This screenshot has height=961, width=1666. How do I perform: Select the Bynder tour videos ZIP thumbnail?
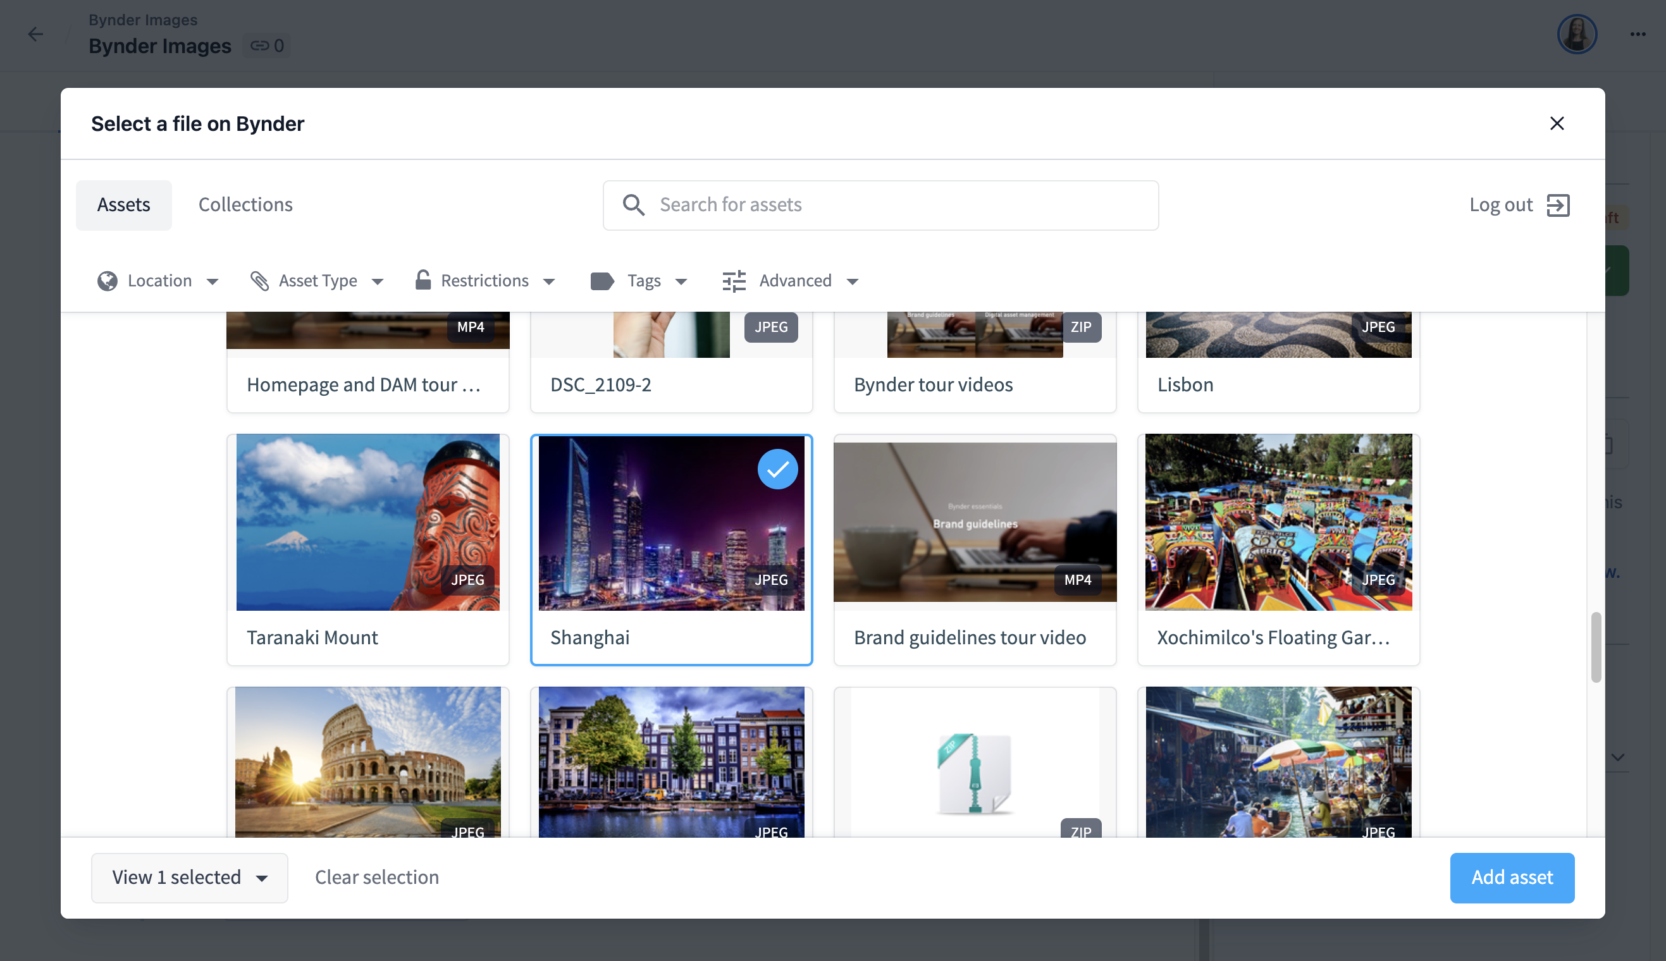click(975, 334)
